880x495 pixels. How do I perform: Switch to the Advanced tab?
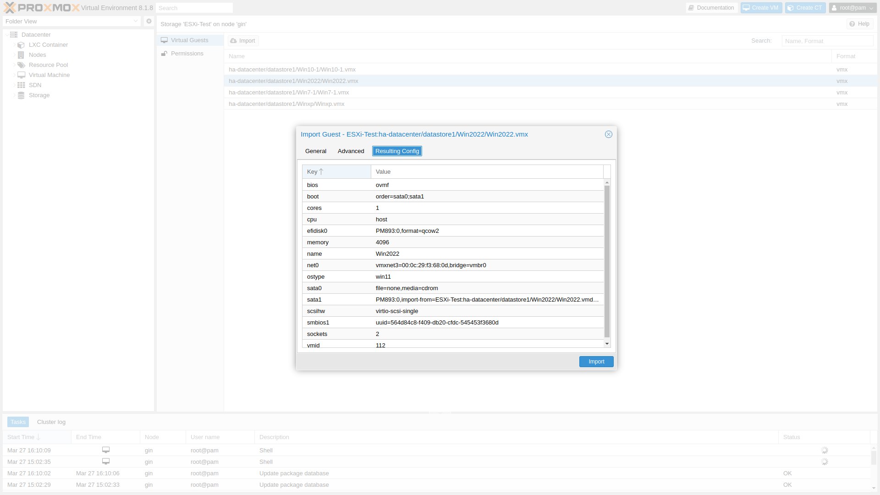(x=351, y=151)
